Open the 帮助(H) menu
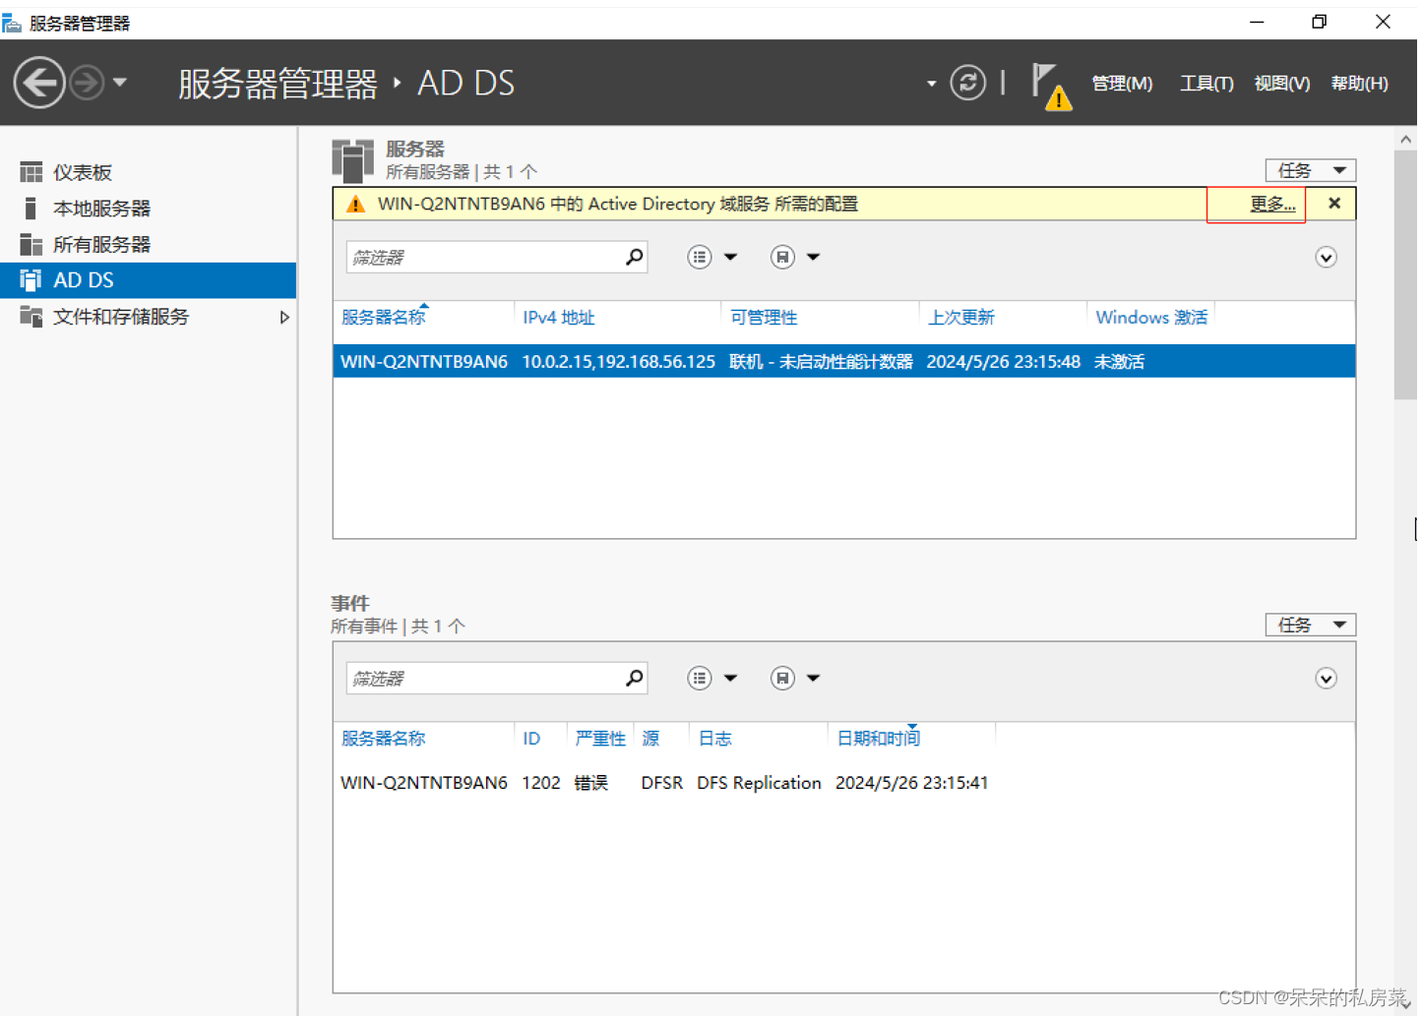This screenshot has height=1016, width=1422. click(x=1359, y=84)
